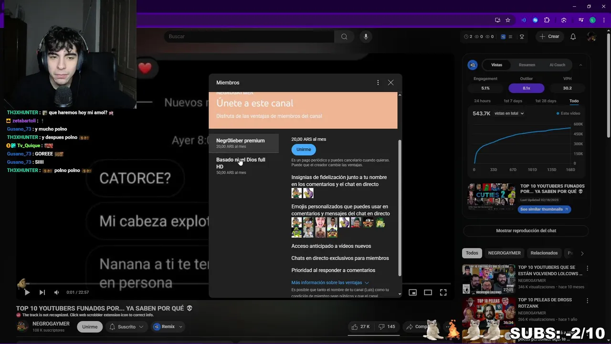The image size is (611, 344).
Task: Expand Más información sobre las ventajas
Action: [x=330, y=283]
